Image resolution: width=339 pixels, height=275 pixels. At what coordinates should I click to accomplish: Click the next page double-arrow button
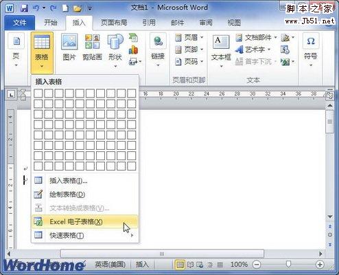pos(330,244)
